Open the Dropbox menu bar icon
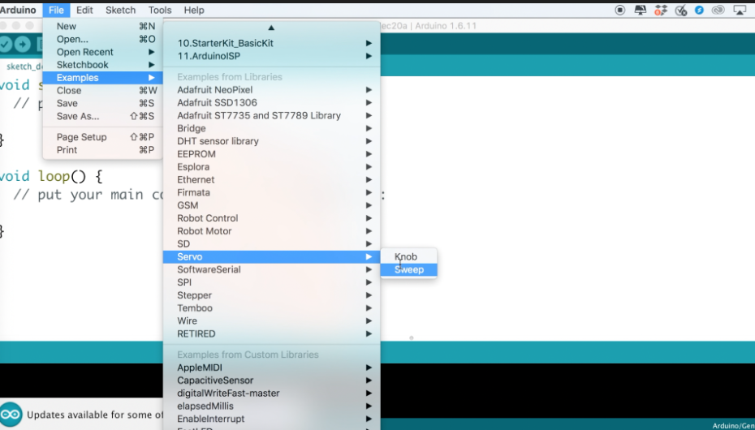The height and width of the screenshot is (430, 755). point(661,10)
